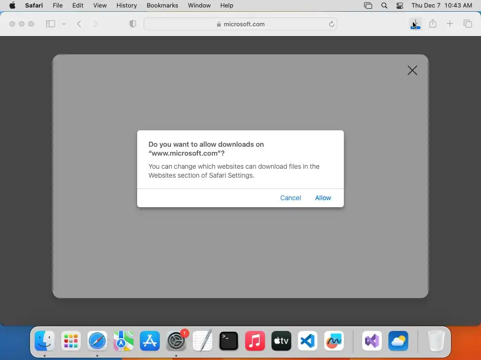Viewport: 481px width, 360px height.
Task: Reload the microsoft.com page
Action: [331, 24]
